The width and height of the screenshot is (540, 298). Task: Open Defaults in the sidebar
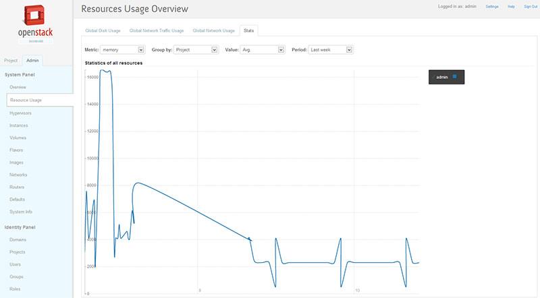(x=18, y=200)
